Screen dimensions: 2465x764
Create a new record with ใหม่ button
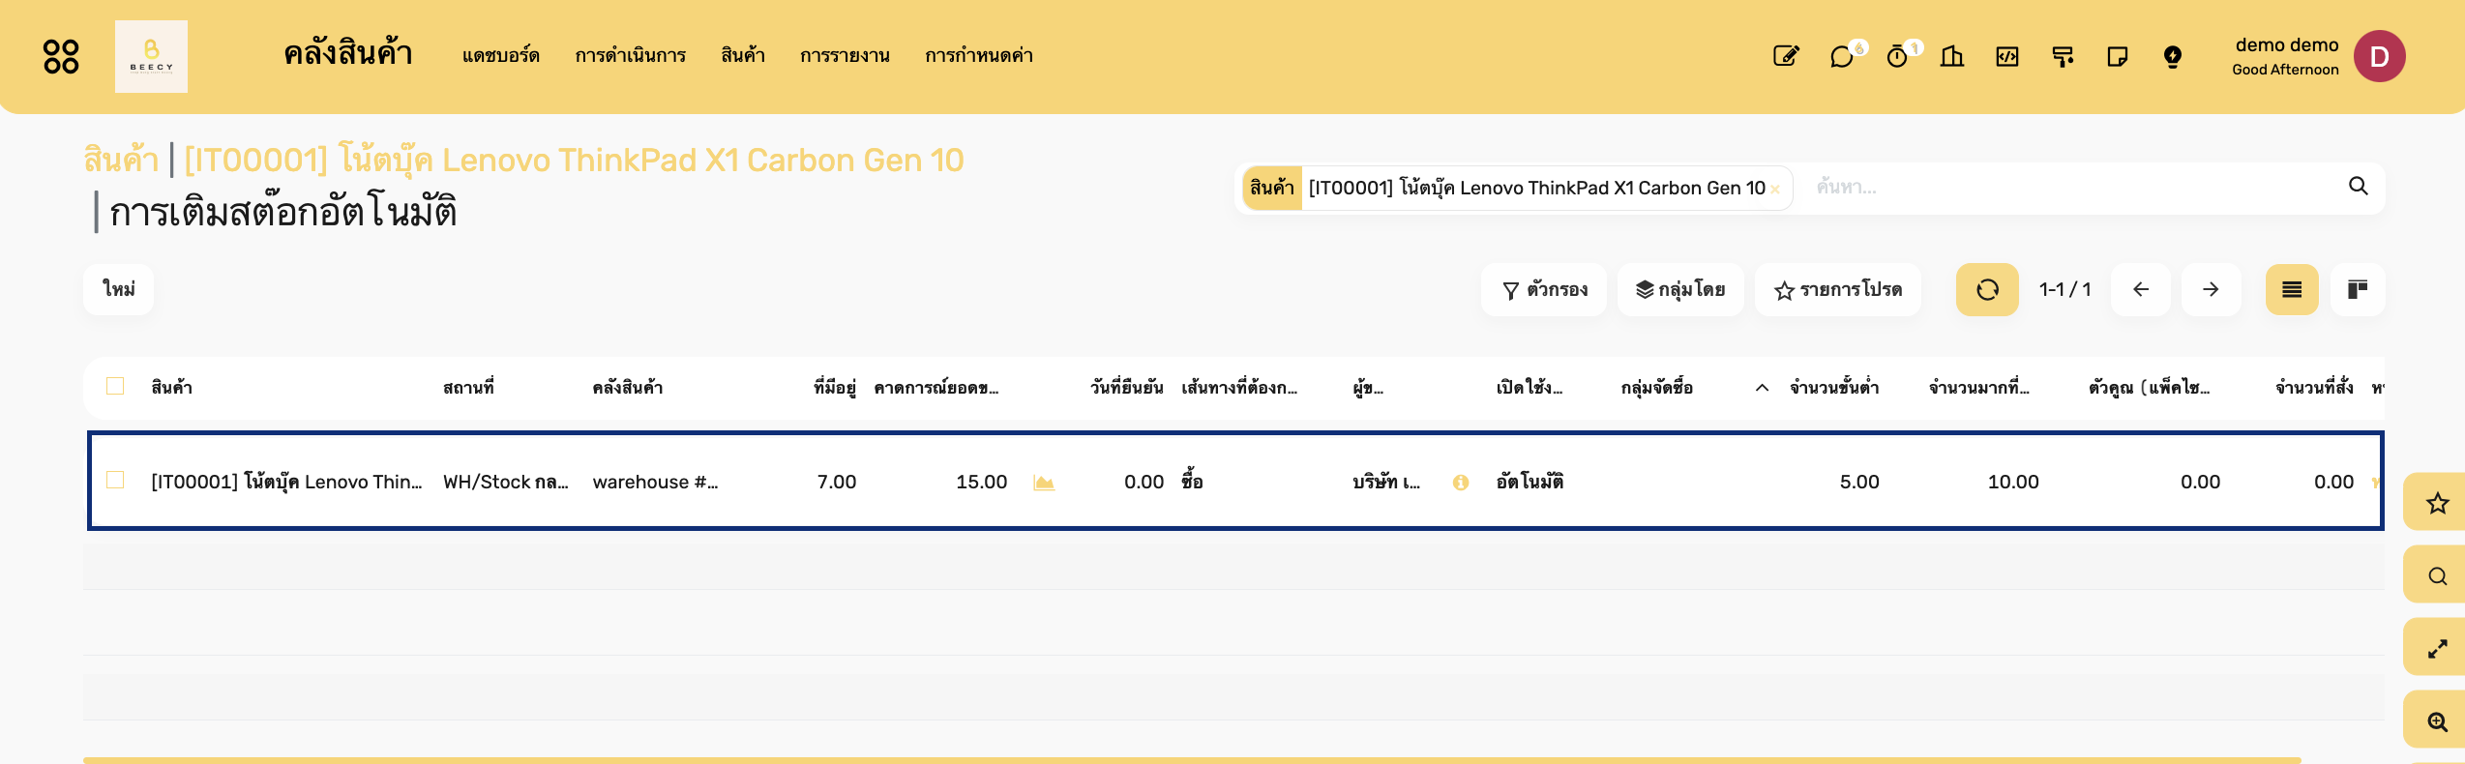119,289
